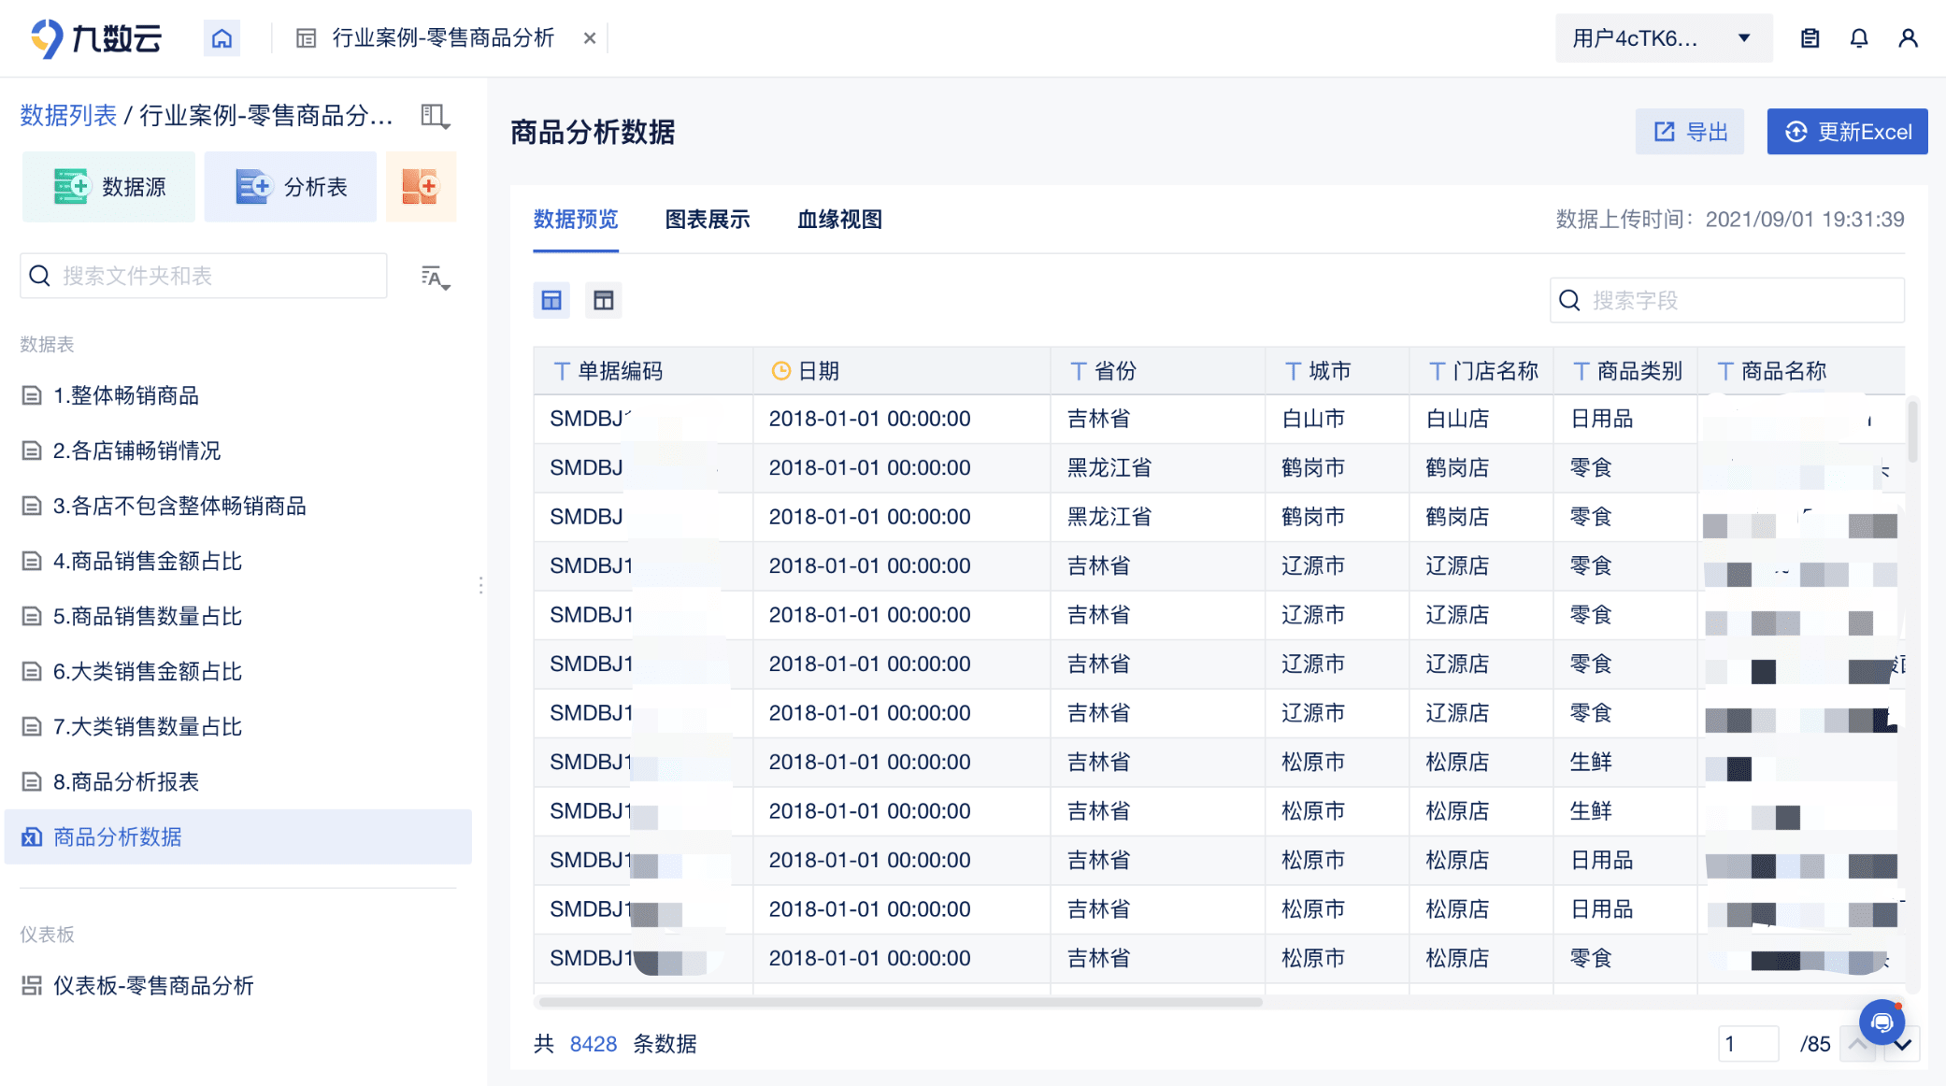Click the text type icon beside 城市
The height and width of the screenshot is (1086, 1946).
[x=1293, y=371]
